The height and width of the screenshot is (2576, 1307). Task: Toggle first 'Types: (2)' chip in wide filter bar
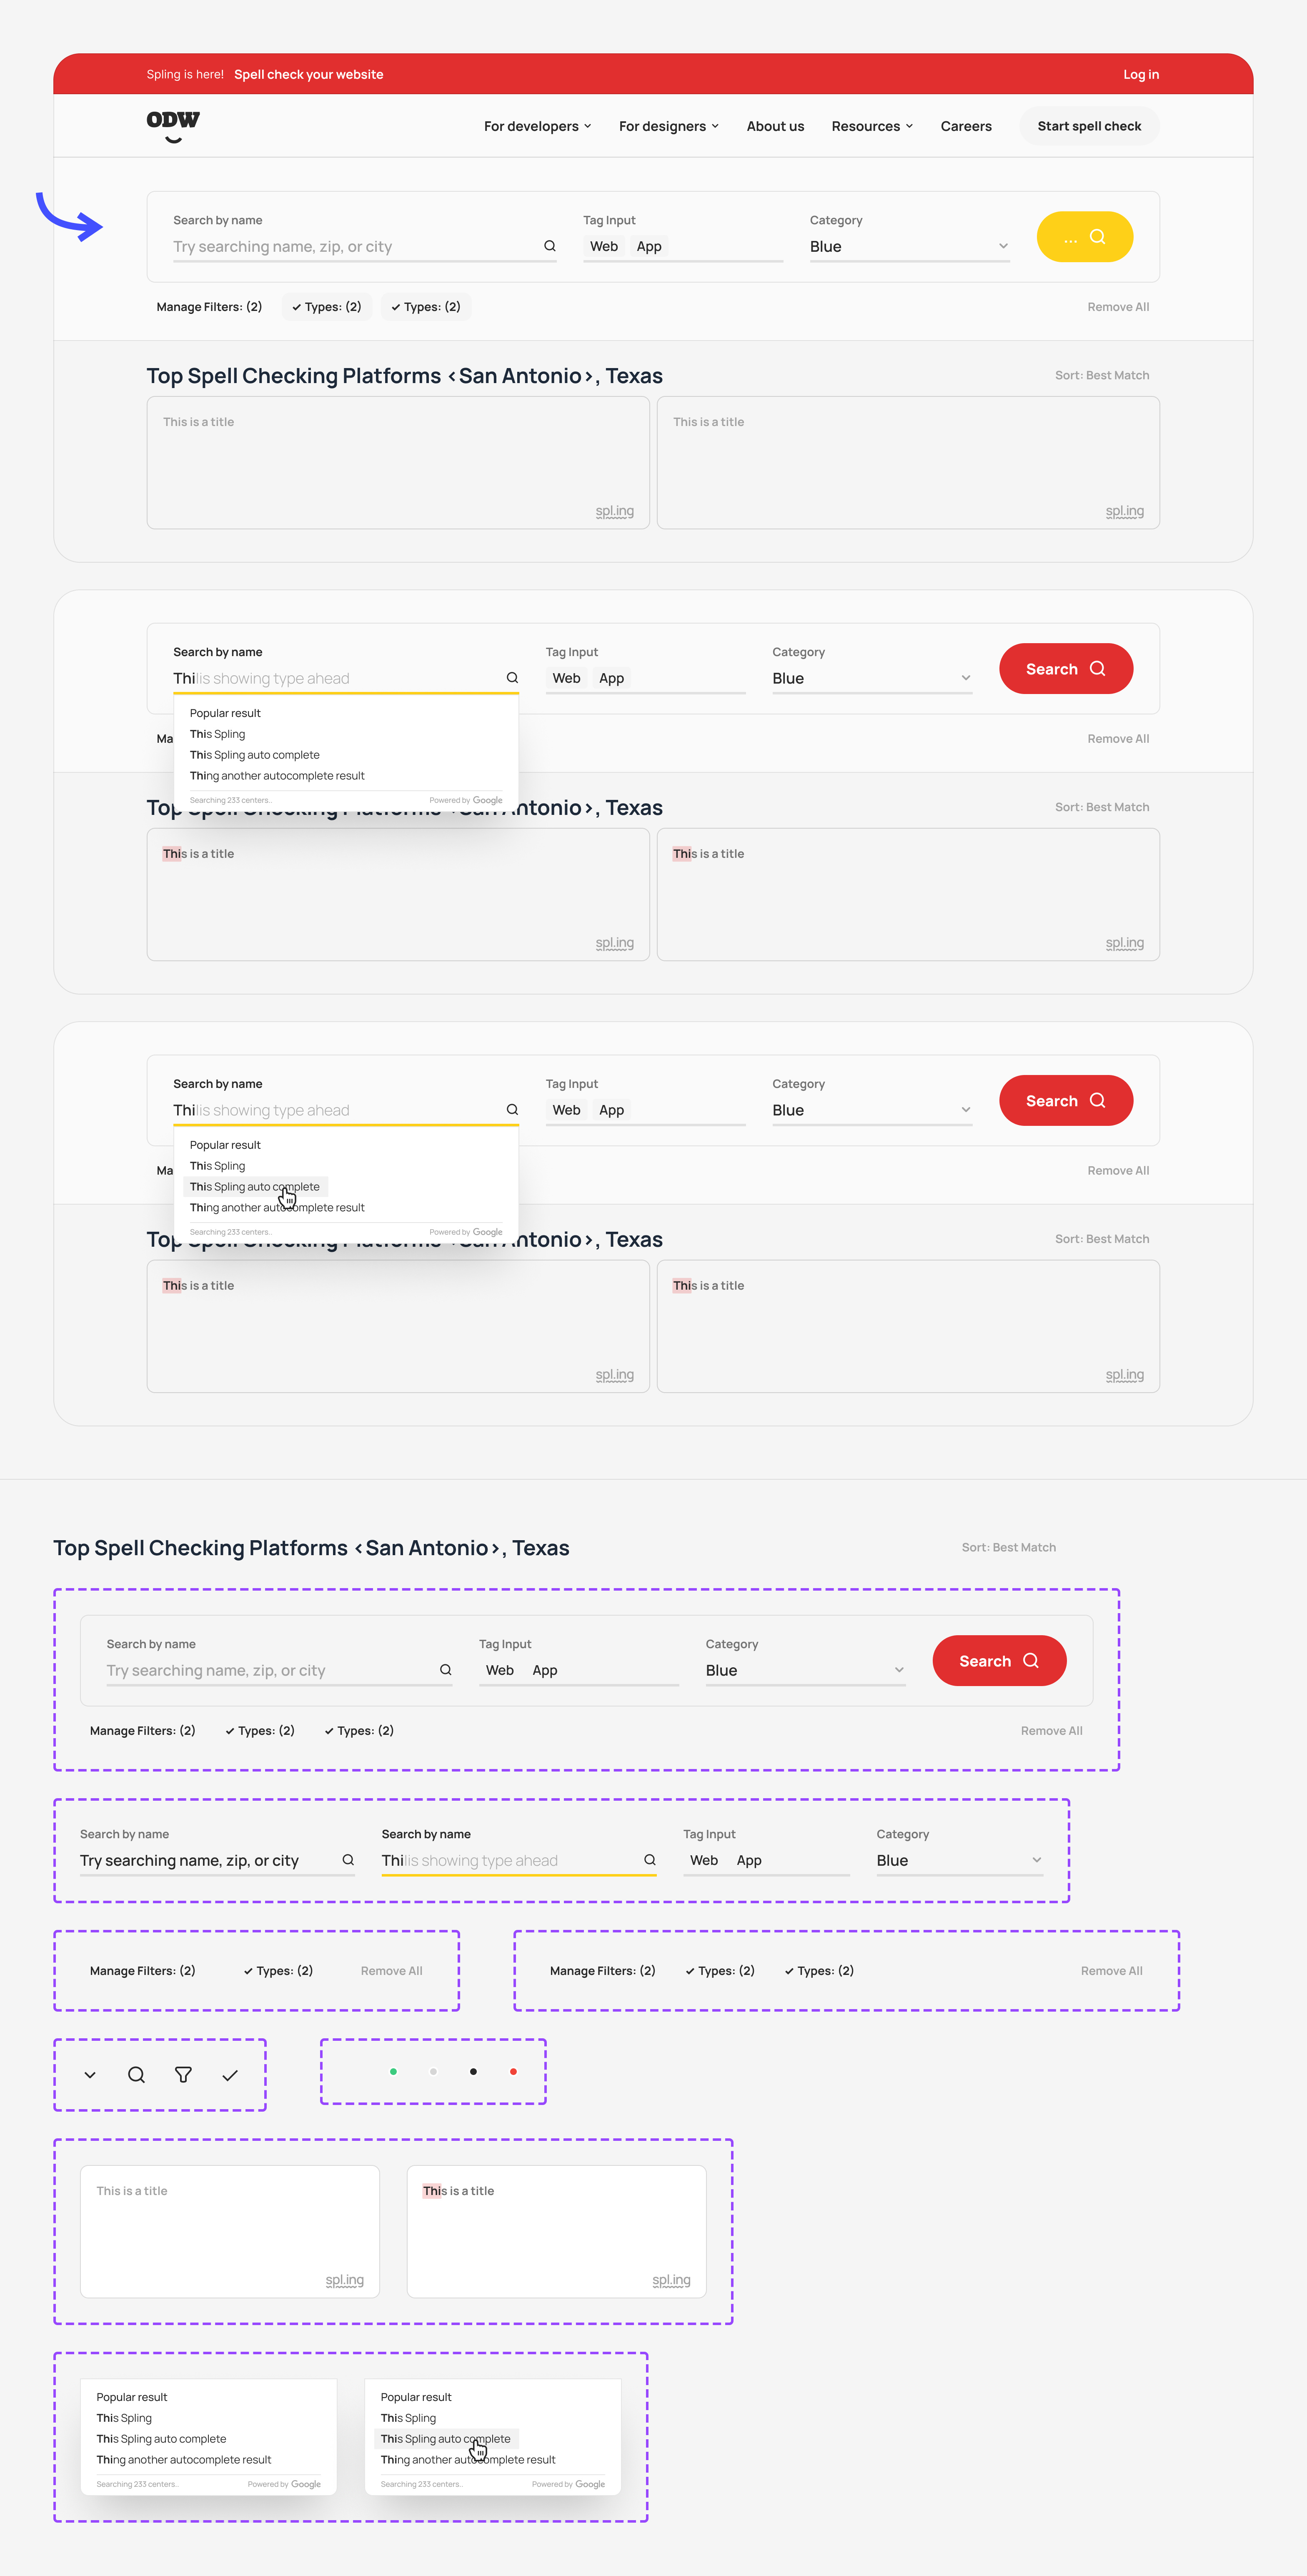click(720, 1971)
